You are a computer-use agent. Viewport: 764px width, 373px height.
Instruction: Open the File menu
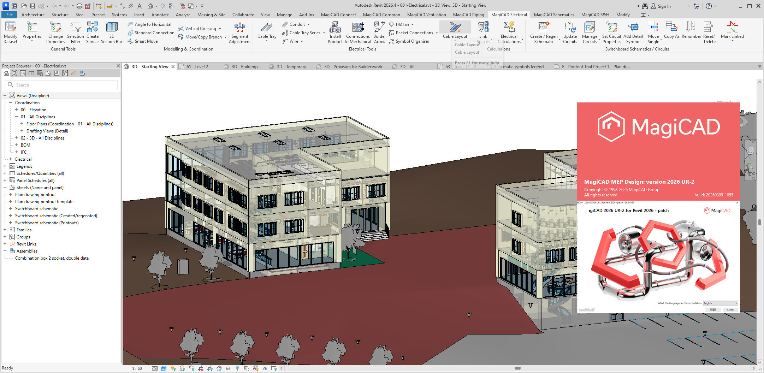(x=10, y=15)
